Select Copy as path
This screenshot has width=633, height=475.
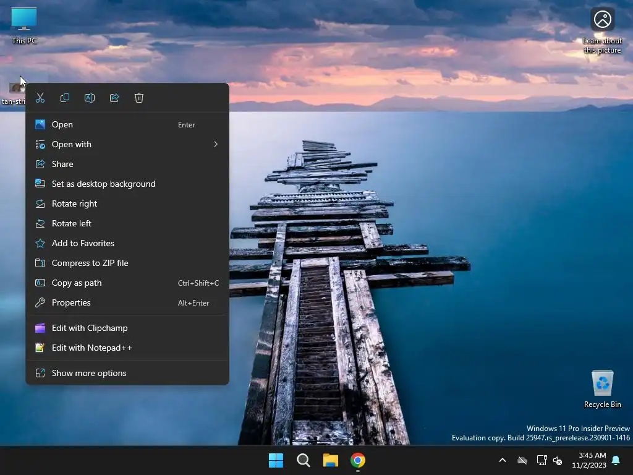coord(127,283)
